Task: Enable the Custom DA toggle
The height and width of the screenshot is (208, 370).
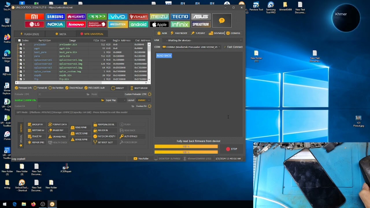Action: [x=149, y=106]
